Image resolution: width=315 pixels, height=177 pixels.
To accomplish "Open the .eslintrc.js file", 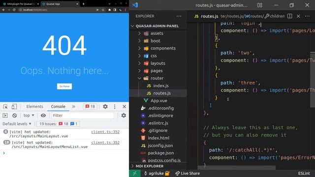I will (x=158, y=123).
